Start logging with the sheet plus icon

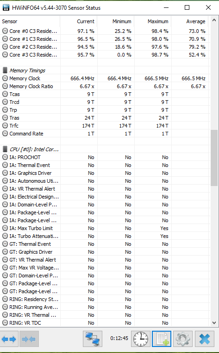point(162,339)
